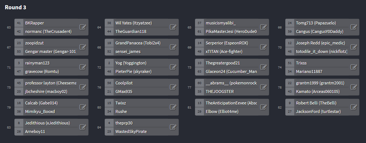Click edit icon for match 80 Twixz
Image resolution: width=366 pixels, height=143 pixels.
point(173,107)
